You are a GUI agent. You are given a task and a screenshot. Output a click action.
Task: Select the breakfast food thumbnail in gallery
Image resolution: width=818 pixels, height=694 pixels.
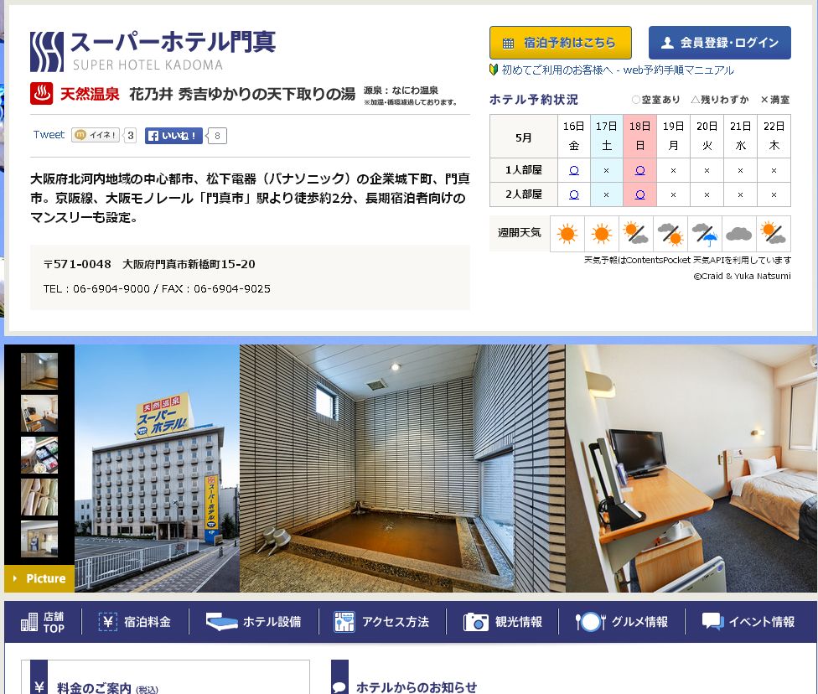coord(39,455)
